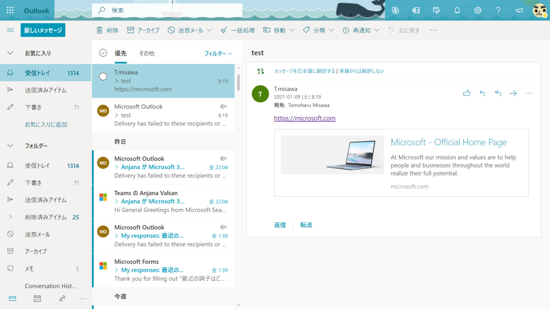The image size is (550, 309).
Task: Open more apps ellipsis at bottom
Action: pyautogui.click(x=83, y=298)
